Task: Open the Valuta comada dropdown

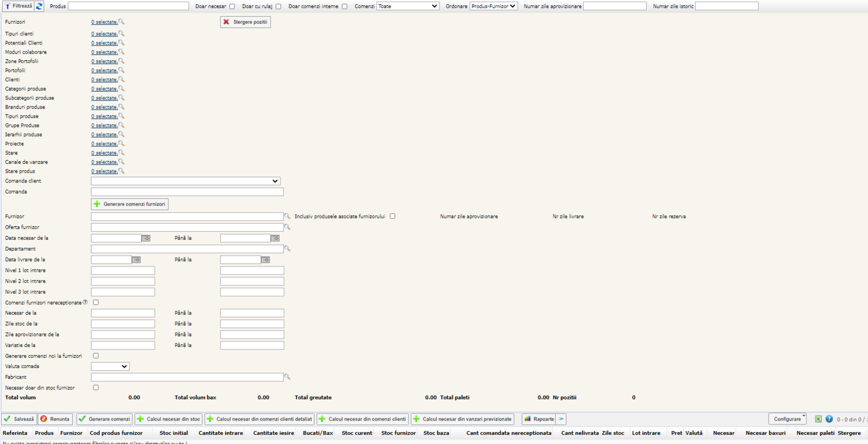Action: click(x=110, y=366)
